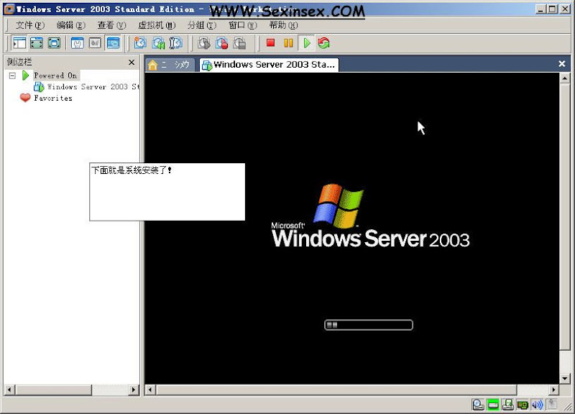Open the 查看(V) menu
Viewport: 575px width, 414px height.
111,25
